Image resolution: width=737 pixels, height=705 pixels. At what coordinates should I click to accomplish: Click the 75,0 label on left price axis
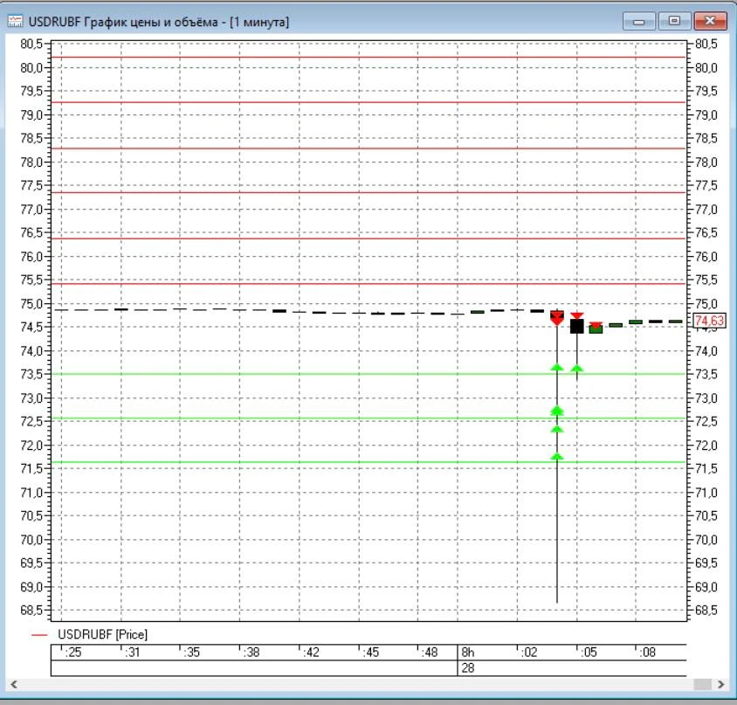pos(31,304)
